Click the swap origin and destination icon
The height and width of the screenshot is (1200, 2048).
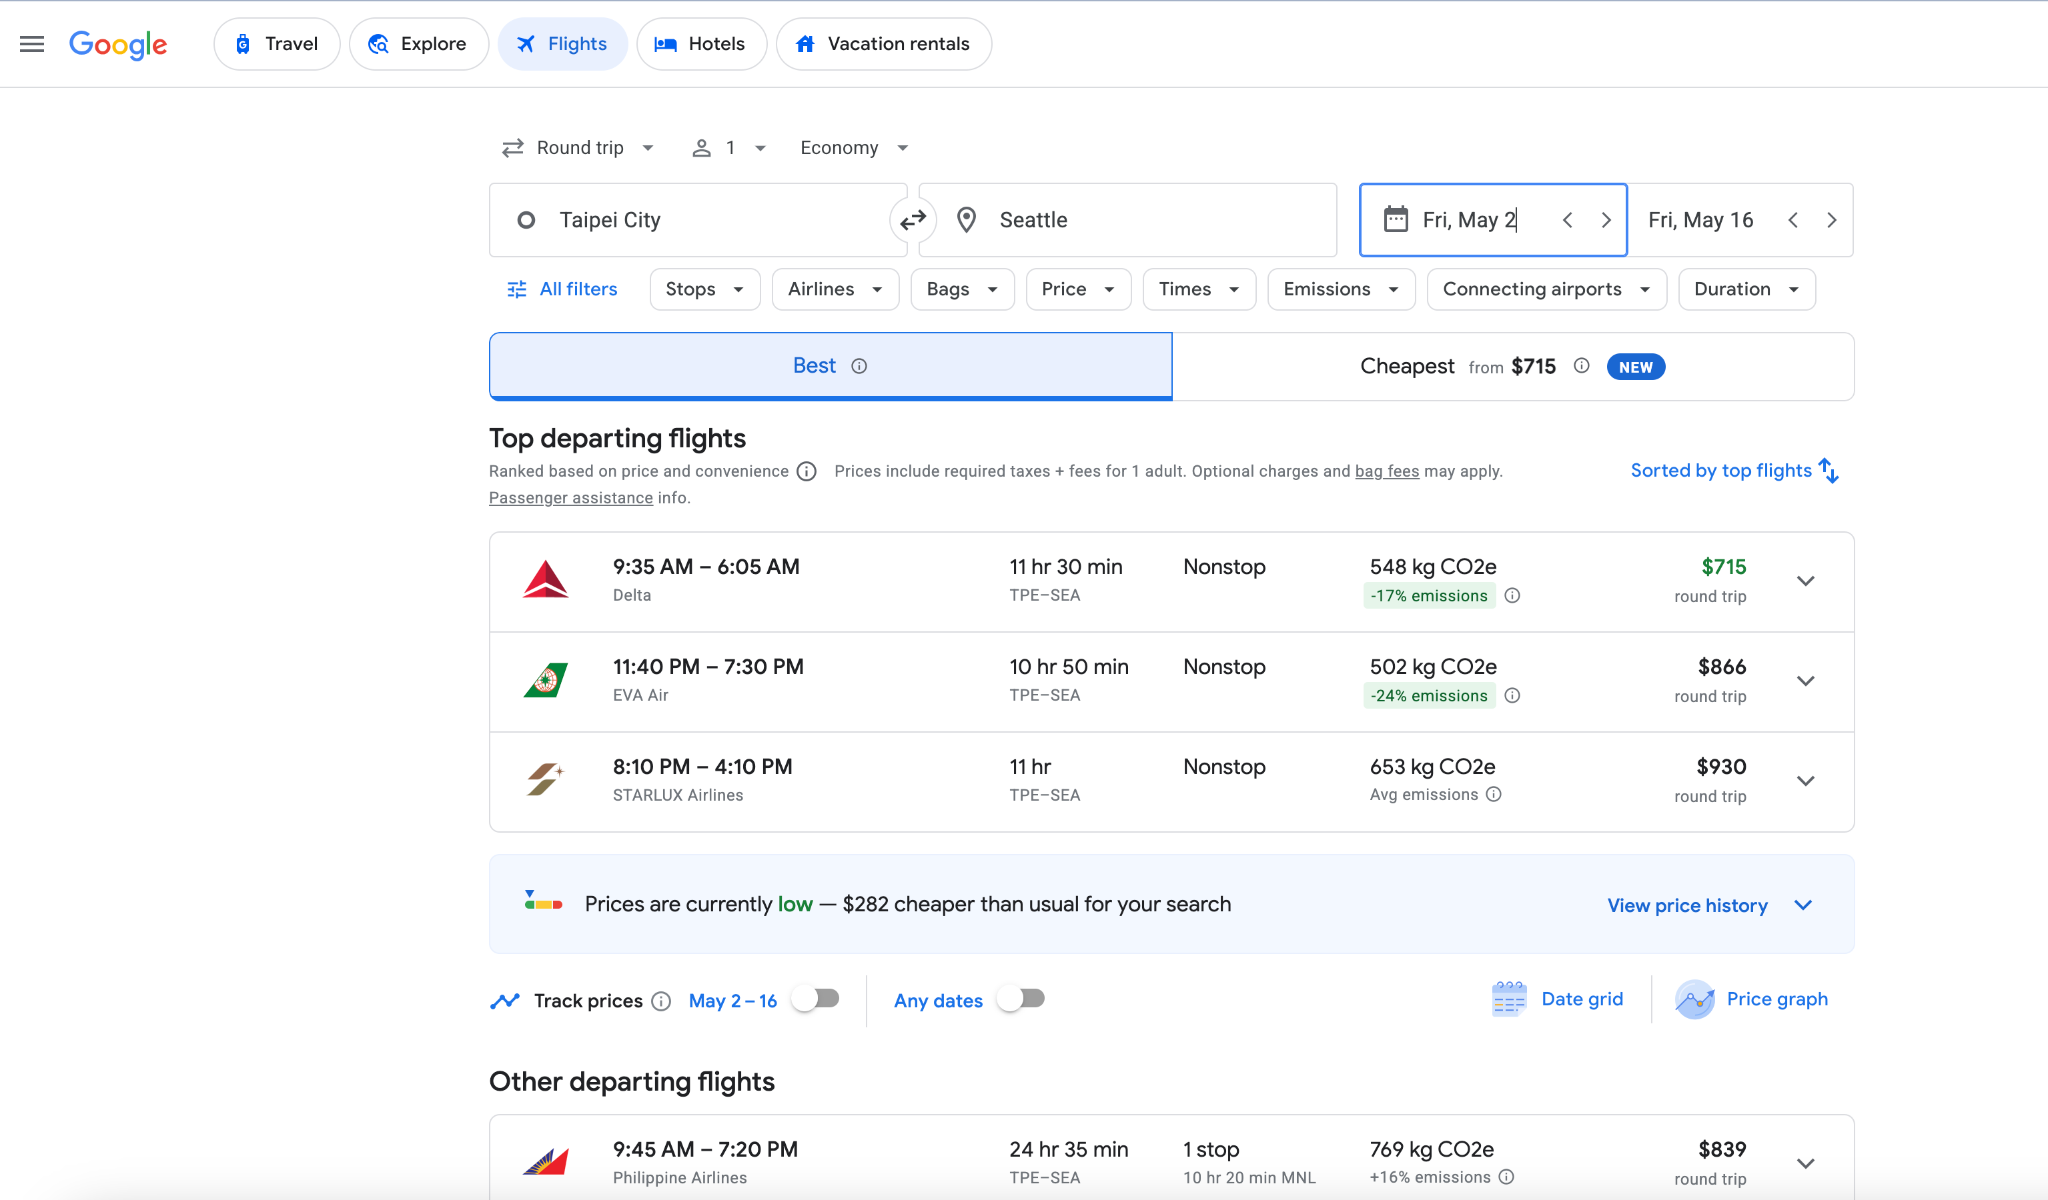[913, 220]
